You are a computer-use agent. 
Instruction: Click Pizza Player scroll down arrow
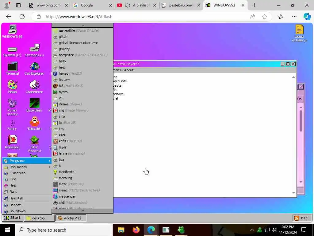coord(293,193)
